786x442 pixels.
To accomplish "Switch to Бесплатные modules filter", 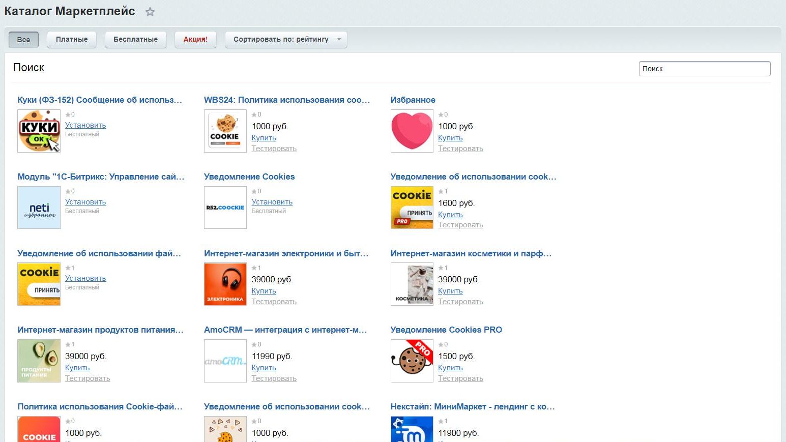I will click(x=135, y=40).
